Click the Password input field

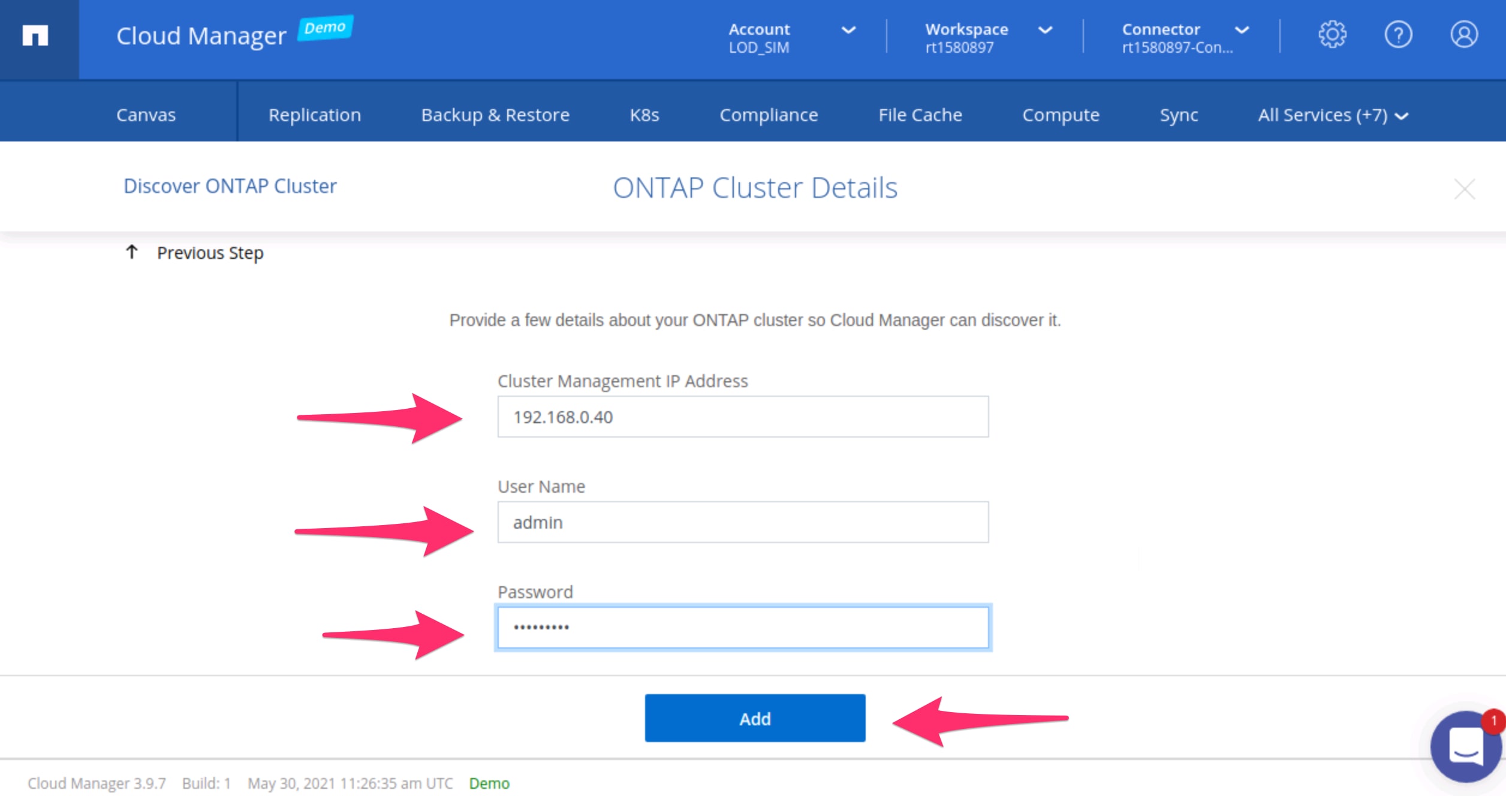click(x=742, y=628)
